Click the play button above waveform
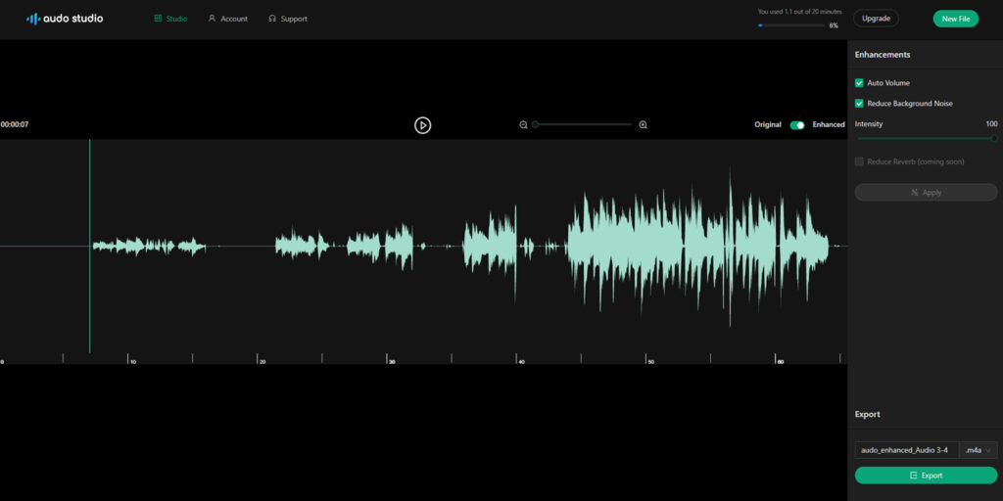Screen dimensions: 1003x501 [422, 125]
